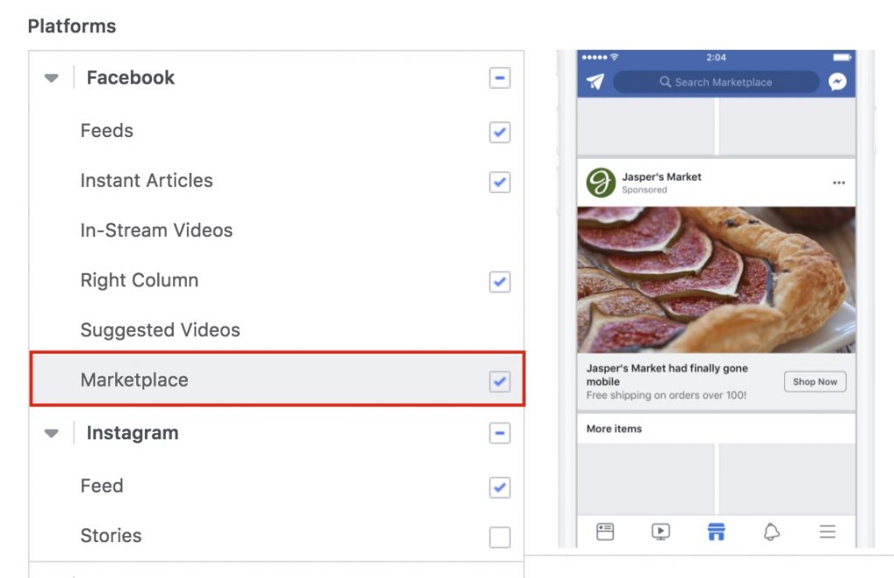Click the Shop Now button
The image size is (894, 578).
[x=815, y=382]
